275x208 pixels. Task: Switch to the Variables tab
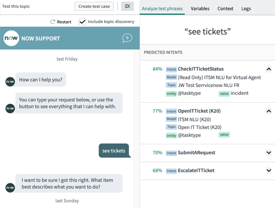tap(200, 9)
